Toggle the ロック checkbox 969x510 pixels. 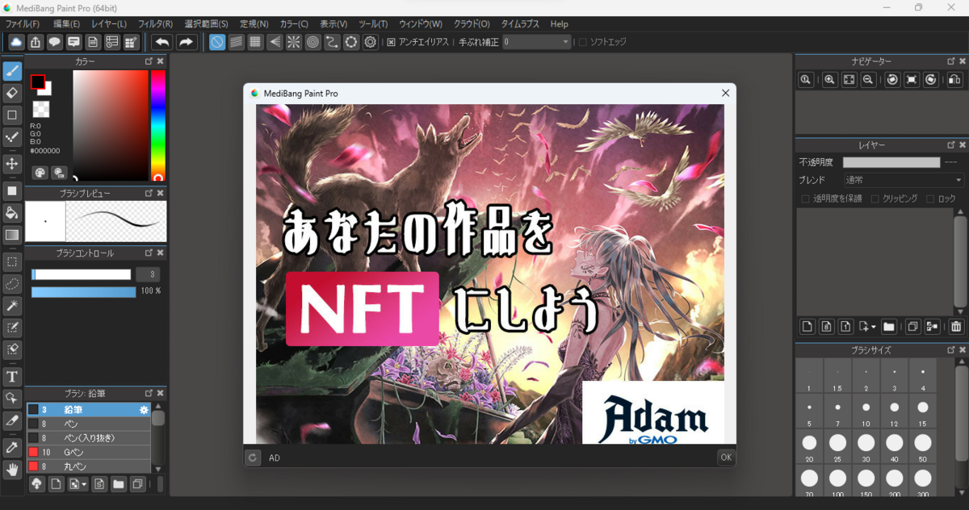click(930, 199)
